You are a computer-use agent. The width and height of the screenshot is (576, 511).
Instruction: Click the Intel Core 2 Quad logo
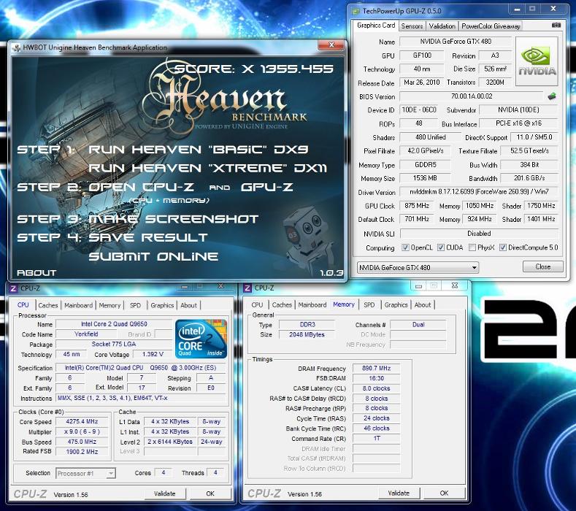[x=201, y=339]
